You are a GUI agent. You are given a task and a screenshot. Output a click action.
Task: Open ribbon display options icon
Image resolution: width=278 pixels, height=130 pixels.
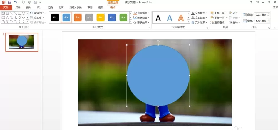point(257,2)
